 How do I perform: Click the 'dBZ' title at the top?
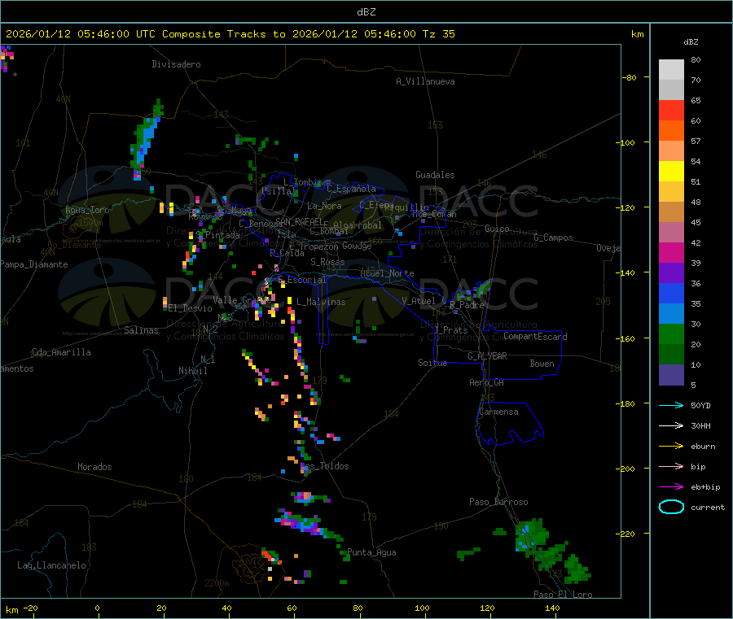[366, 11]
